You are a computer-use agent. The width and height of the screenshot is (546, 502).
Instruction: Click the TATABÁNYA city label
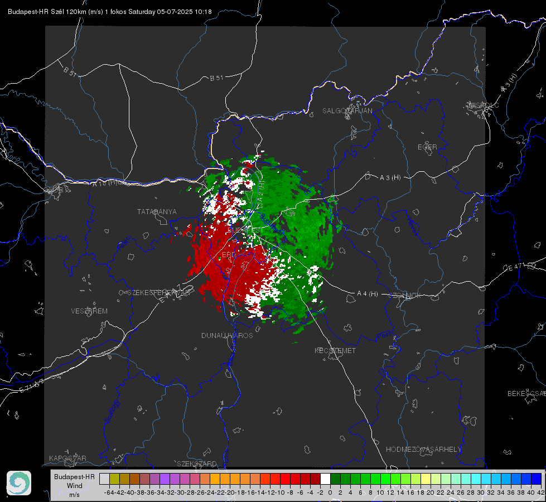pyautogui.click(x=157, y=212)
